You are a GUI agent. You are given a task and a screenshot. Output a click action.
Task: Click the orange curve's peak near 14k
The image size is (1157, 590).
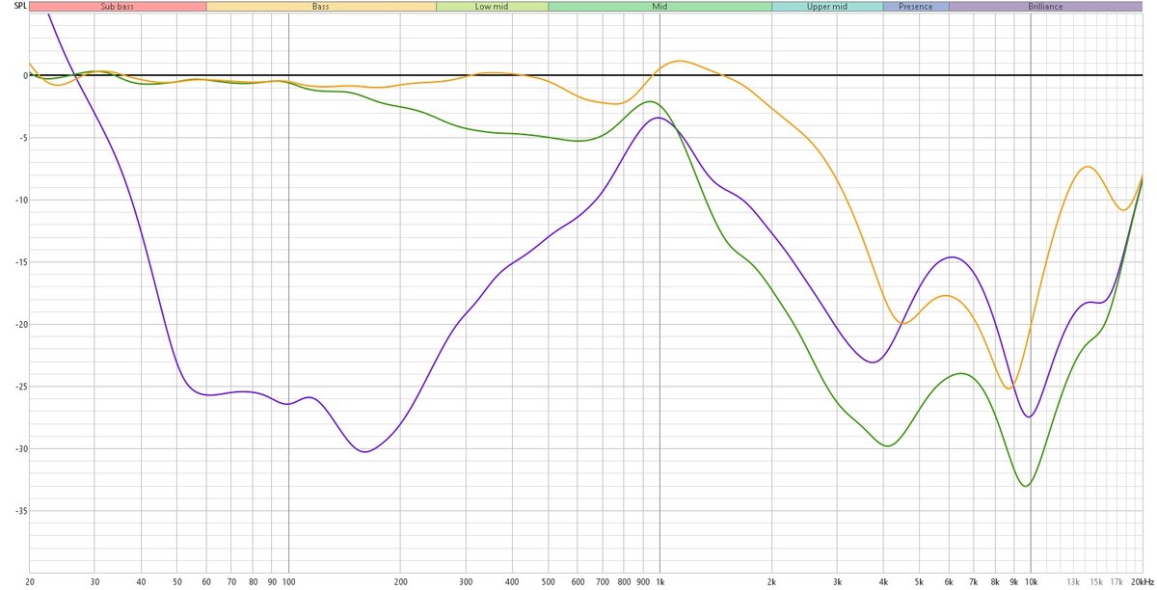[x=1088, y=167]
